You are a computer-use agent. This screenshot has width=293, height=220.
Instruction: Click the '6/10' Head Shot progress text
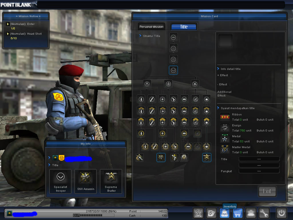click(14, 38)
